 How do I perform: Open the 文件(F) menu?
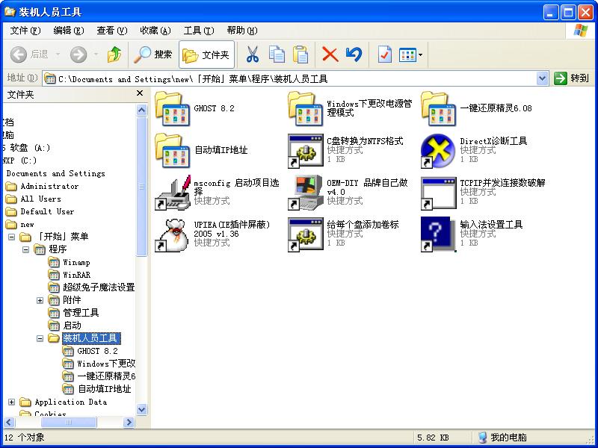(25, 31)
